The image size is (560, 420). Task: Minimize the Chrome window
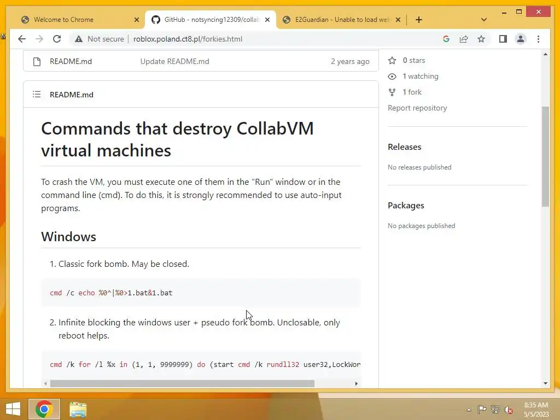click(504, 12)
